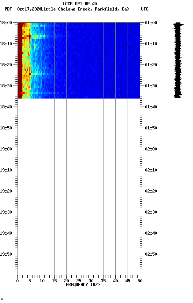Click the '18:10' PDT time label
The height and width of the screenshot is (303, 193).
(x=6, y=44)
